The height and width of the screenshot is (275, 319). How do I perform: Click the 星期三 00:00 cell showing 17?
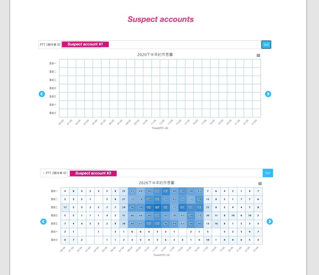(65, 207)
